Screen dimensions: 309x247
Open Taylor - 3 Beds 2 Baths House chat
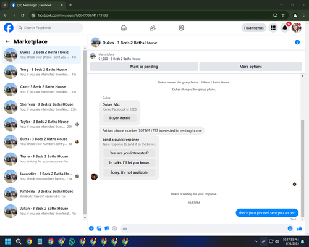tap(41, 124)
